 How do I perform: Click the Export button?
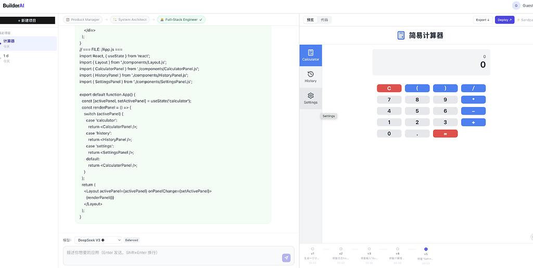click(x=483, y=20)
